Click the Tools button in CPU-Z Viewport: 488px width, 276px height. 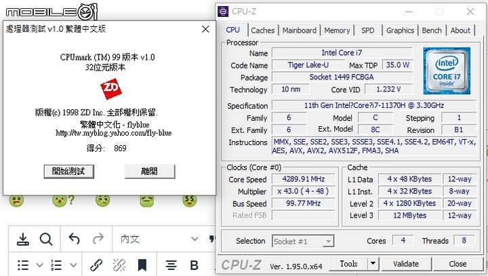348,264
